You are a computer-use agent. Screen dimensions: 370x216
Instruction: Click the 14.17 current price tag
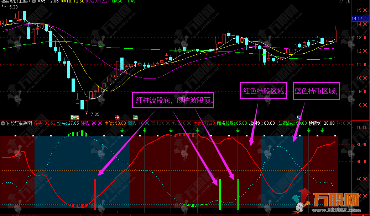coord(360,18)
